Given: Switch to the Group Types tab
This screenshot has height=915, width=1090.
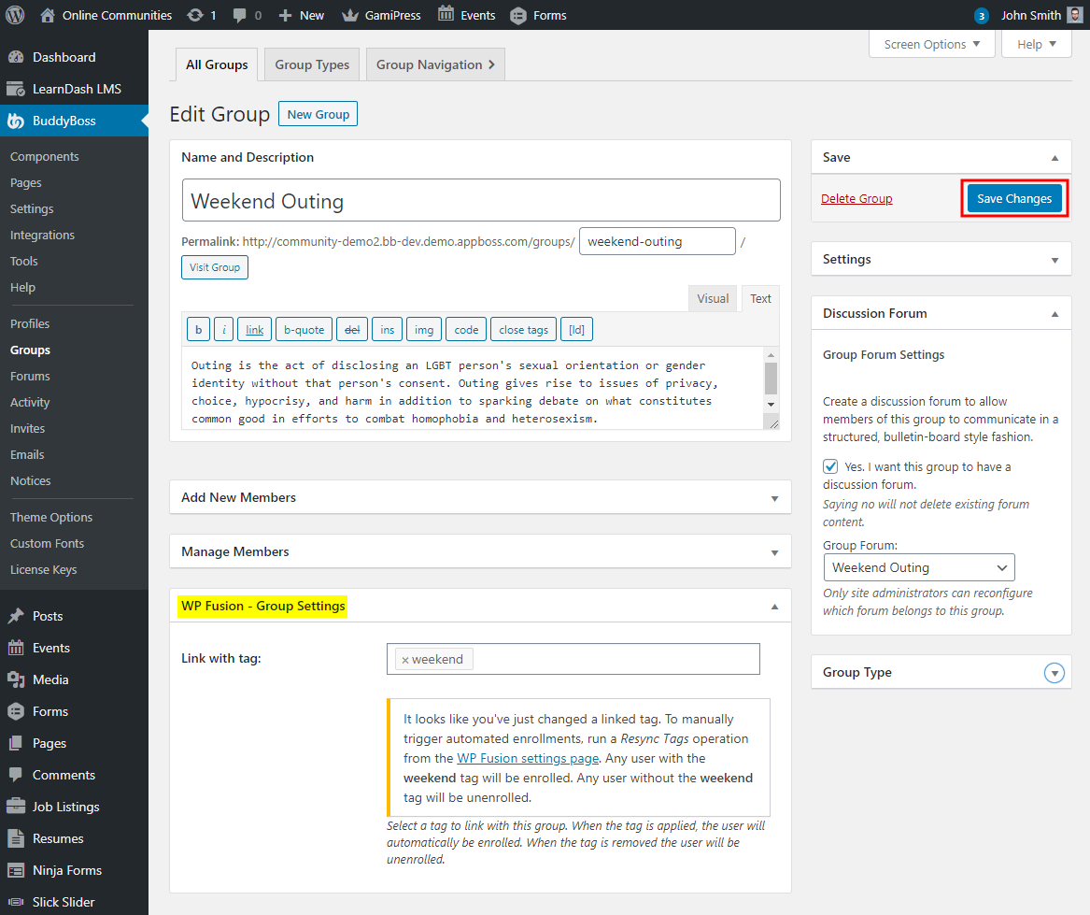Looking at the screenshot, I should click(x=311, y=64).
